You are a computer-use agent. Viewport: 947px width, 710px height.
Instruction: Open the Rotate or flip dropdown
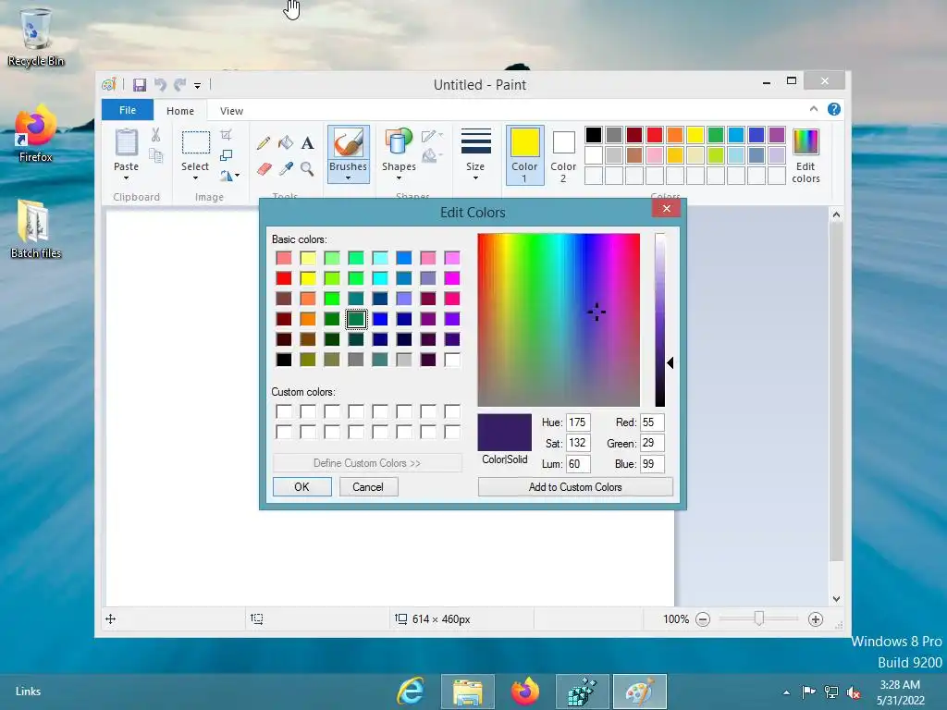point(229,176)
